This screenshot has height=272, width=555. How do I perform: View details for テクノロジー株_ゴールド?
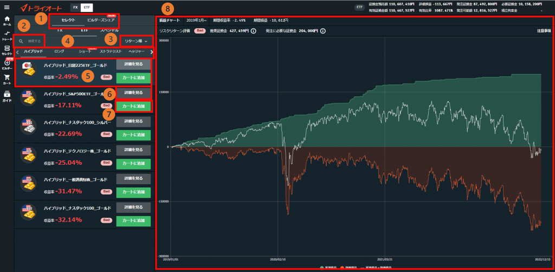[133, 150]
